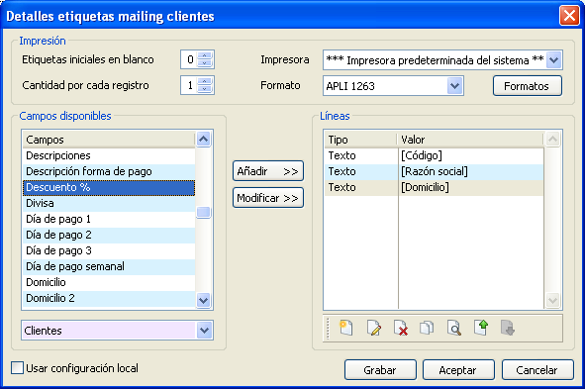The height and width of the screenshot is (389, 585).
Task: Select the [Código] line value
Action: point(471,155)
